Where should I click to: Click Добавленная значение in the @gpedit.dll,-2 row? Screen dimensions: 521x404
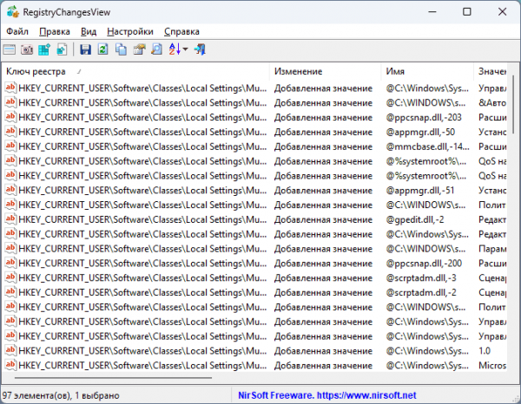[323, 219]
